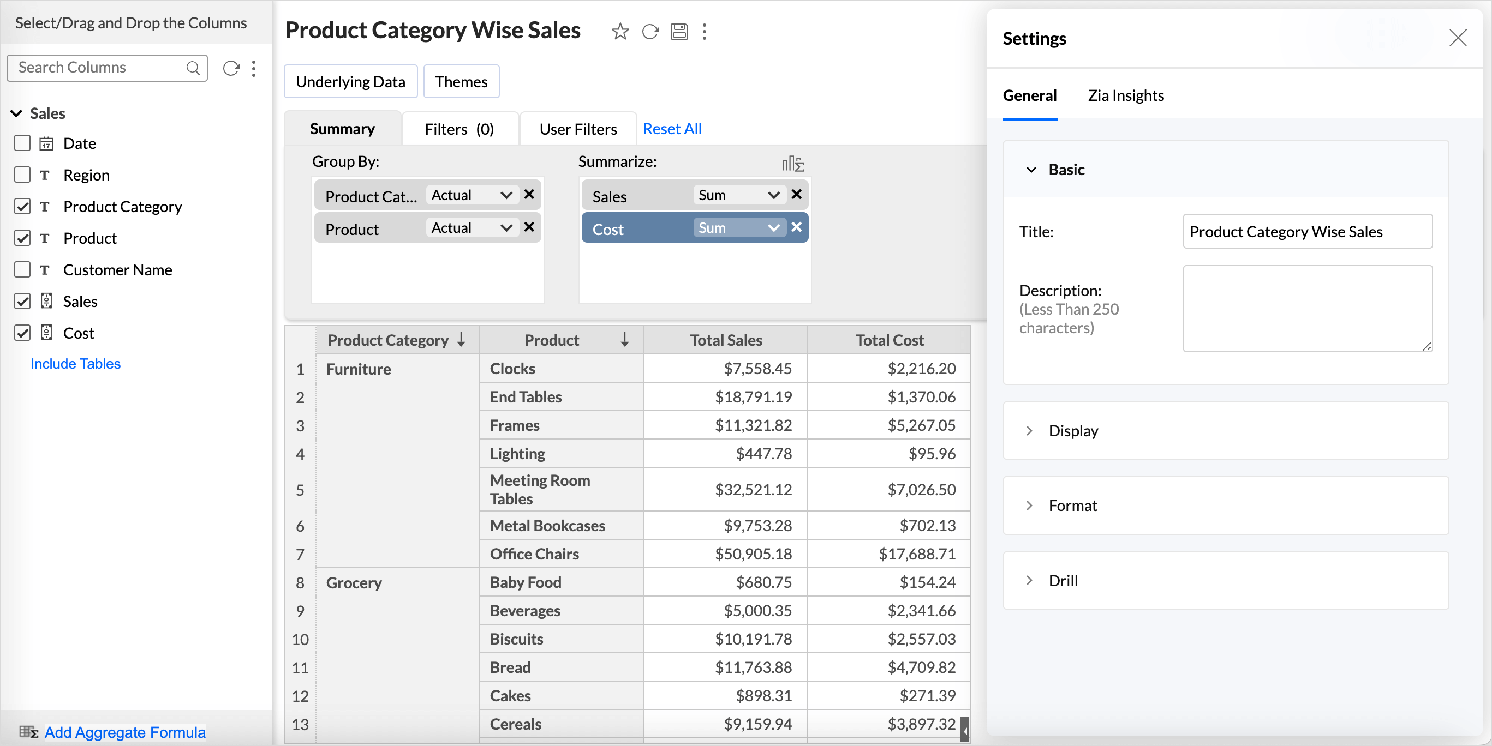Image resolution: width=1492 pixels, height=746 pixels.
Task: Open the Filters (0) tab
Action: coord(459,129)
